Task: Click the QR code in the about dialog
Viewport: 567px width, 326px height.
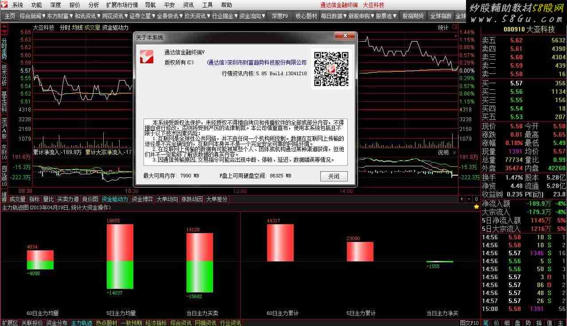Action: (x=331, y=69)
